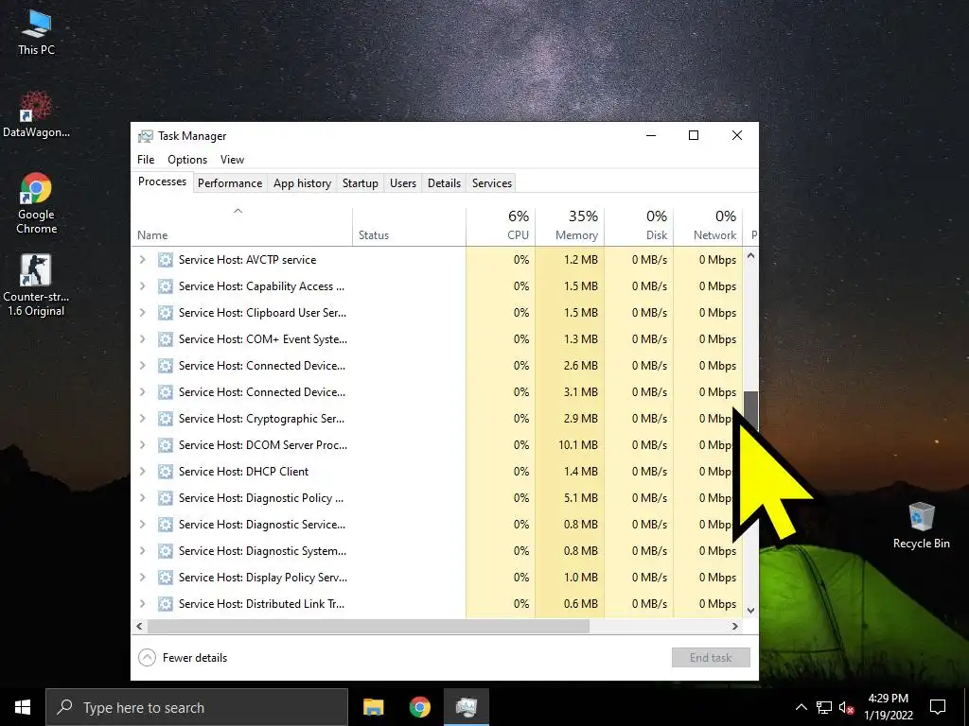This screenshot has width=969, height=726.
Task: Expand Service Host: Distributed Link Tracking row
Action: click(142, 604)
